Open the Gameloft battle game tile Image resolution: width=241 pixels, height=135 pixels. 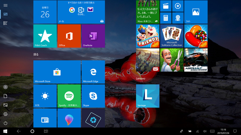(148, 60)
